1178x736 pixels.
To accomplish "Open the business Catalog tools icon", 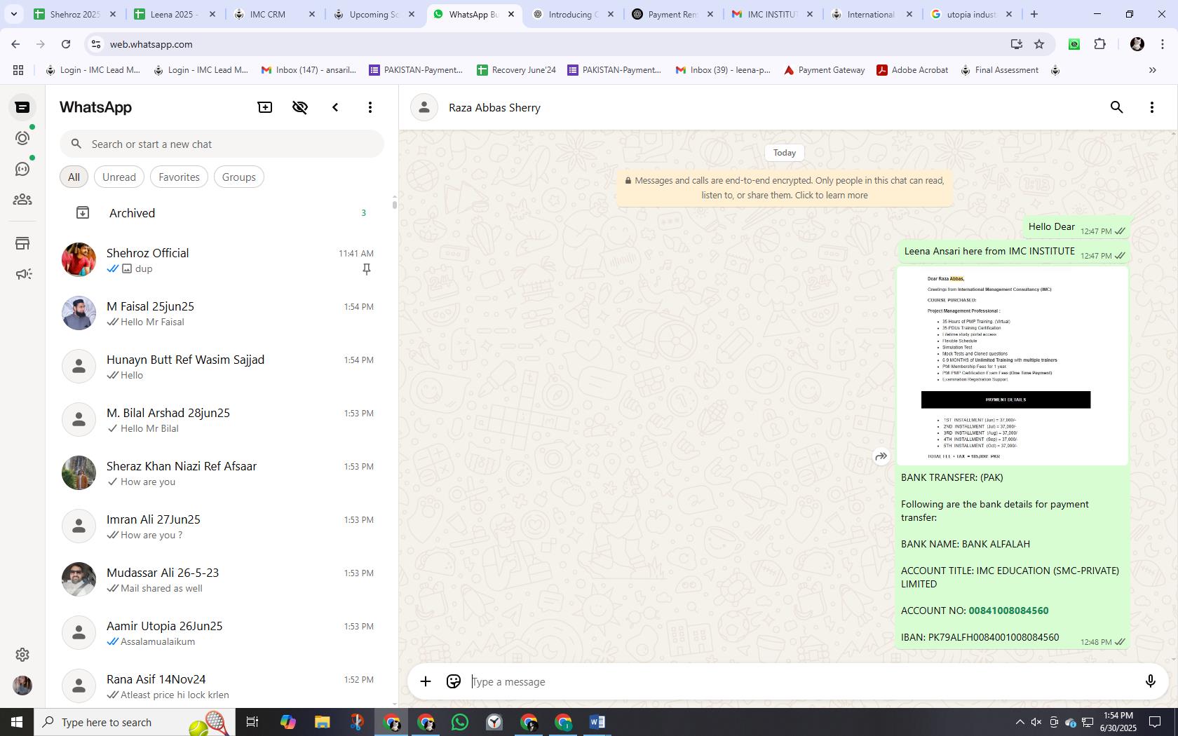I will (x=22, y=243).
